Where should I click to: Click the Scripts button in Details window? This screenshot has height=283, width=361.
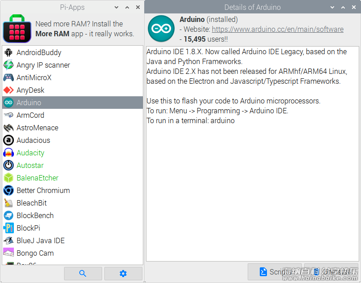pos(275,272)
